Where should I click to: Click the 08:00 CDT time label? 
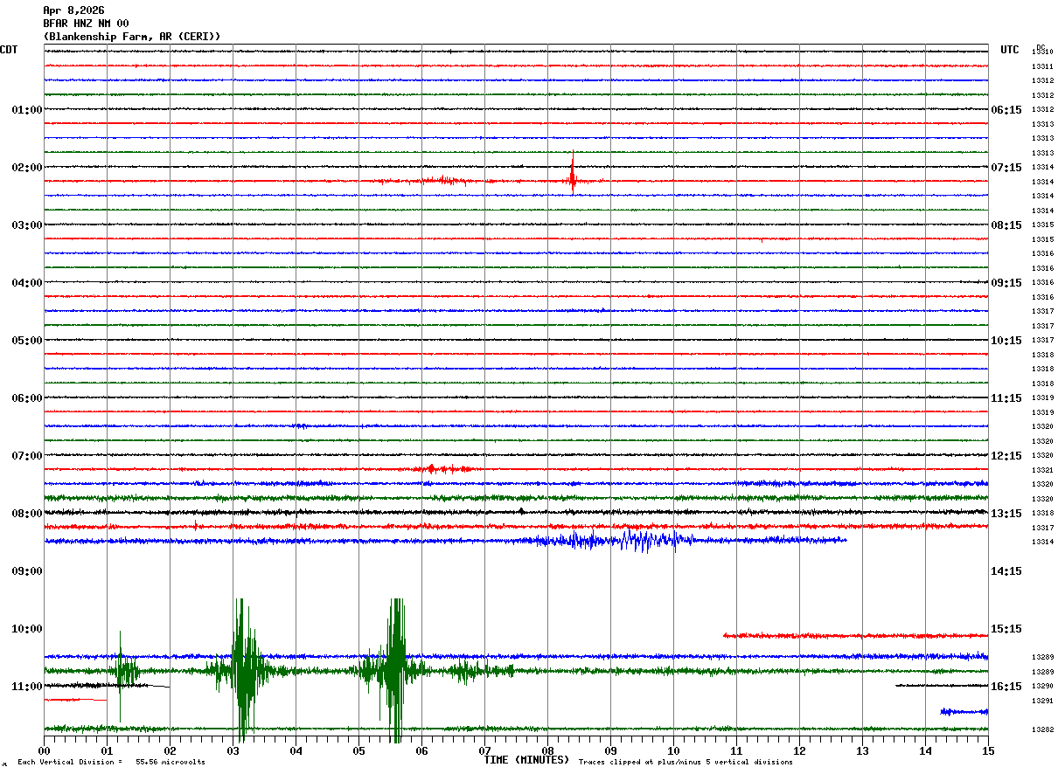tap(26, 514)
